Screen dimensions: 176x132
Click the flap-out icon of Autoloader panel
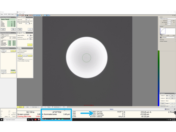coord(15,48)
